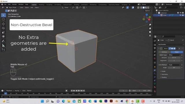Open the Tool properties tab

[x=155, y=41]
